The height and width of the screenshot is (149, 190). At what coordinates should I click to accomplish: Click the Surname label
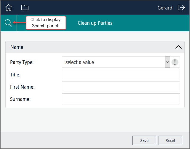20,99
